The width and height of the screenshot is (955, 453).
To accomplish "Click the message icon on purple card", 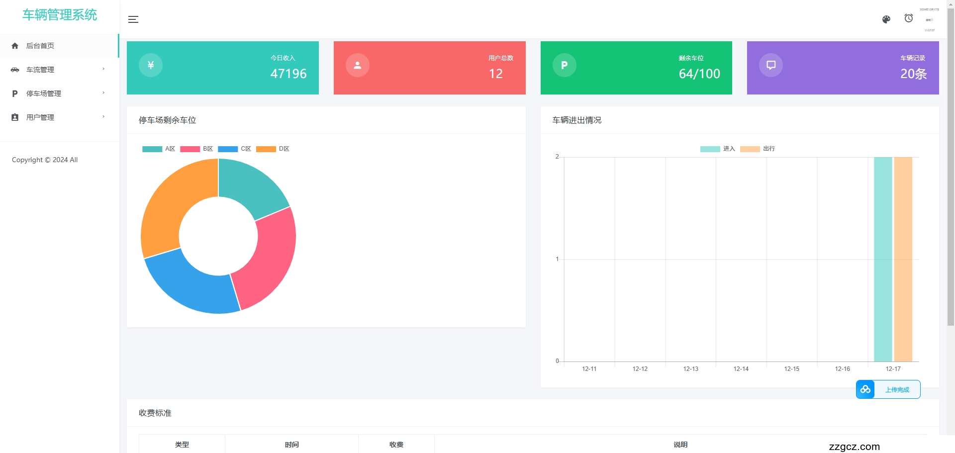I will [770, 65].
